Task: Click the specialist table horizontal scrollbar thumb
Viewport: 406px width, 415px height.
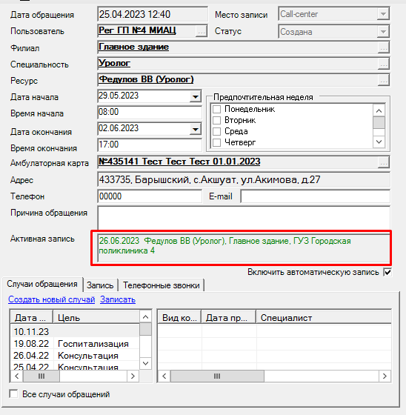Action: [x=217, y=376]
